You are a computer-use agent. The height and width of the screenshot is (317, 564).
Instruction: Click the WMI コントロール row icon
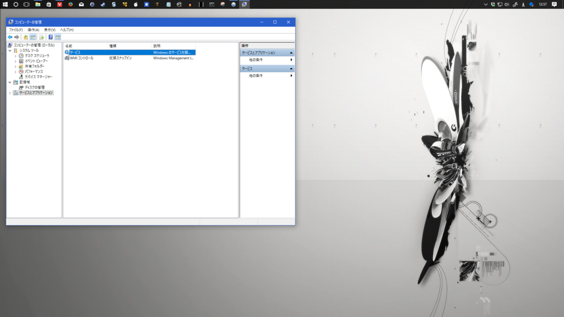[x=67, y=58]
